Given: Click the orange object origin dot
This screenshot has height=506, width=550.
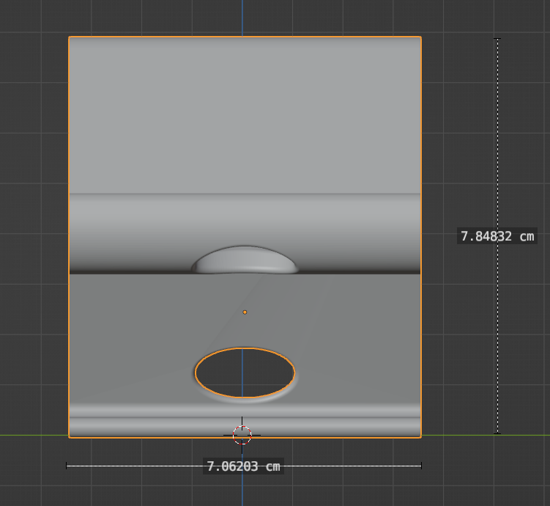Looking at the screenshot, I should tap(245, 312).
